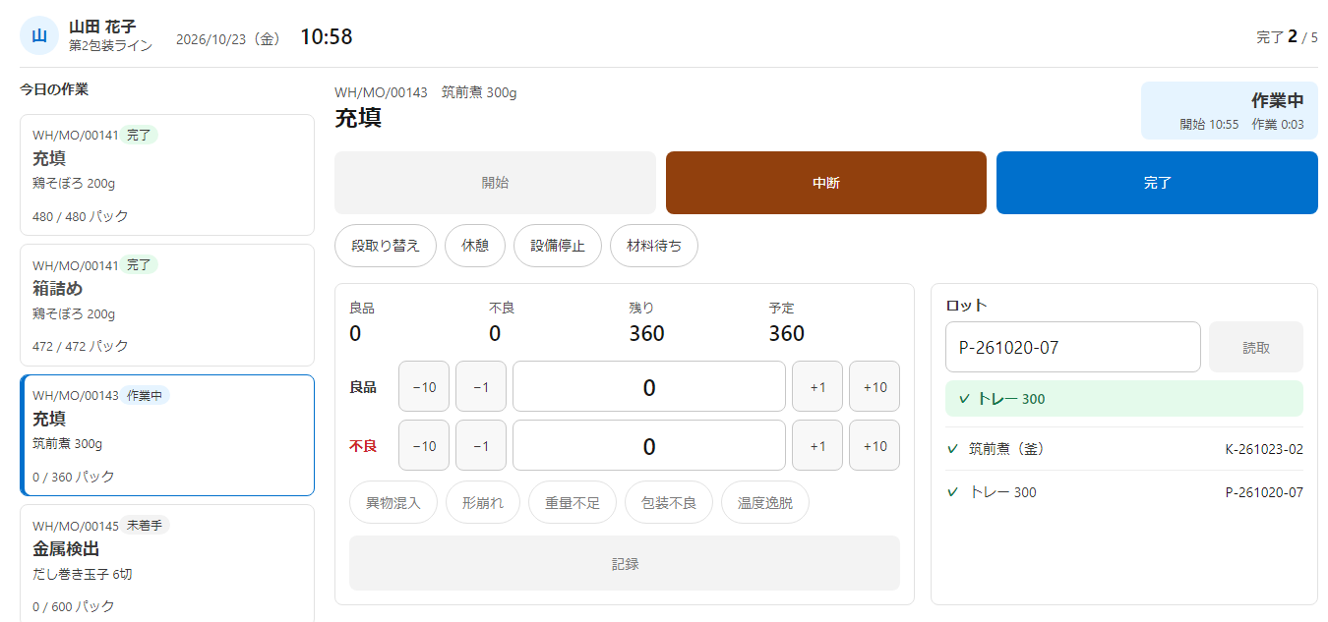Increase 不良 count by 10

point(875,446)
